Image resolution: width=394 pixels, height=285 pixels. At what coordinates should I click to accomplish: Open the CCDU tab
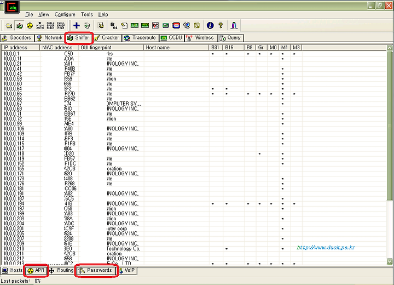(171, 38)
